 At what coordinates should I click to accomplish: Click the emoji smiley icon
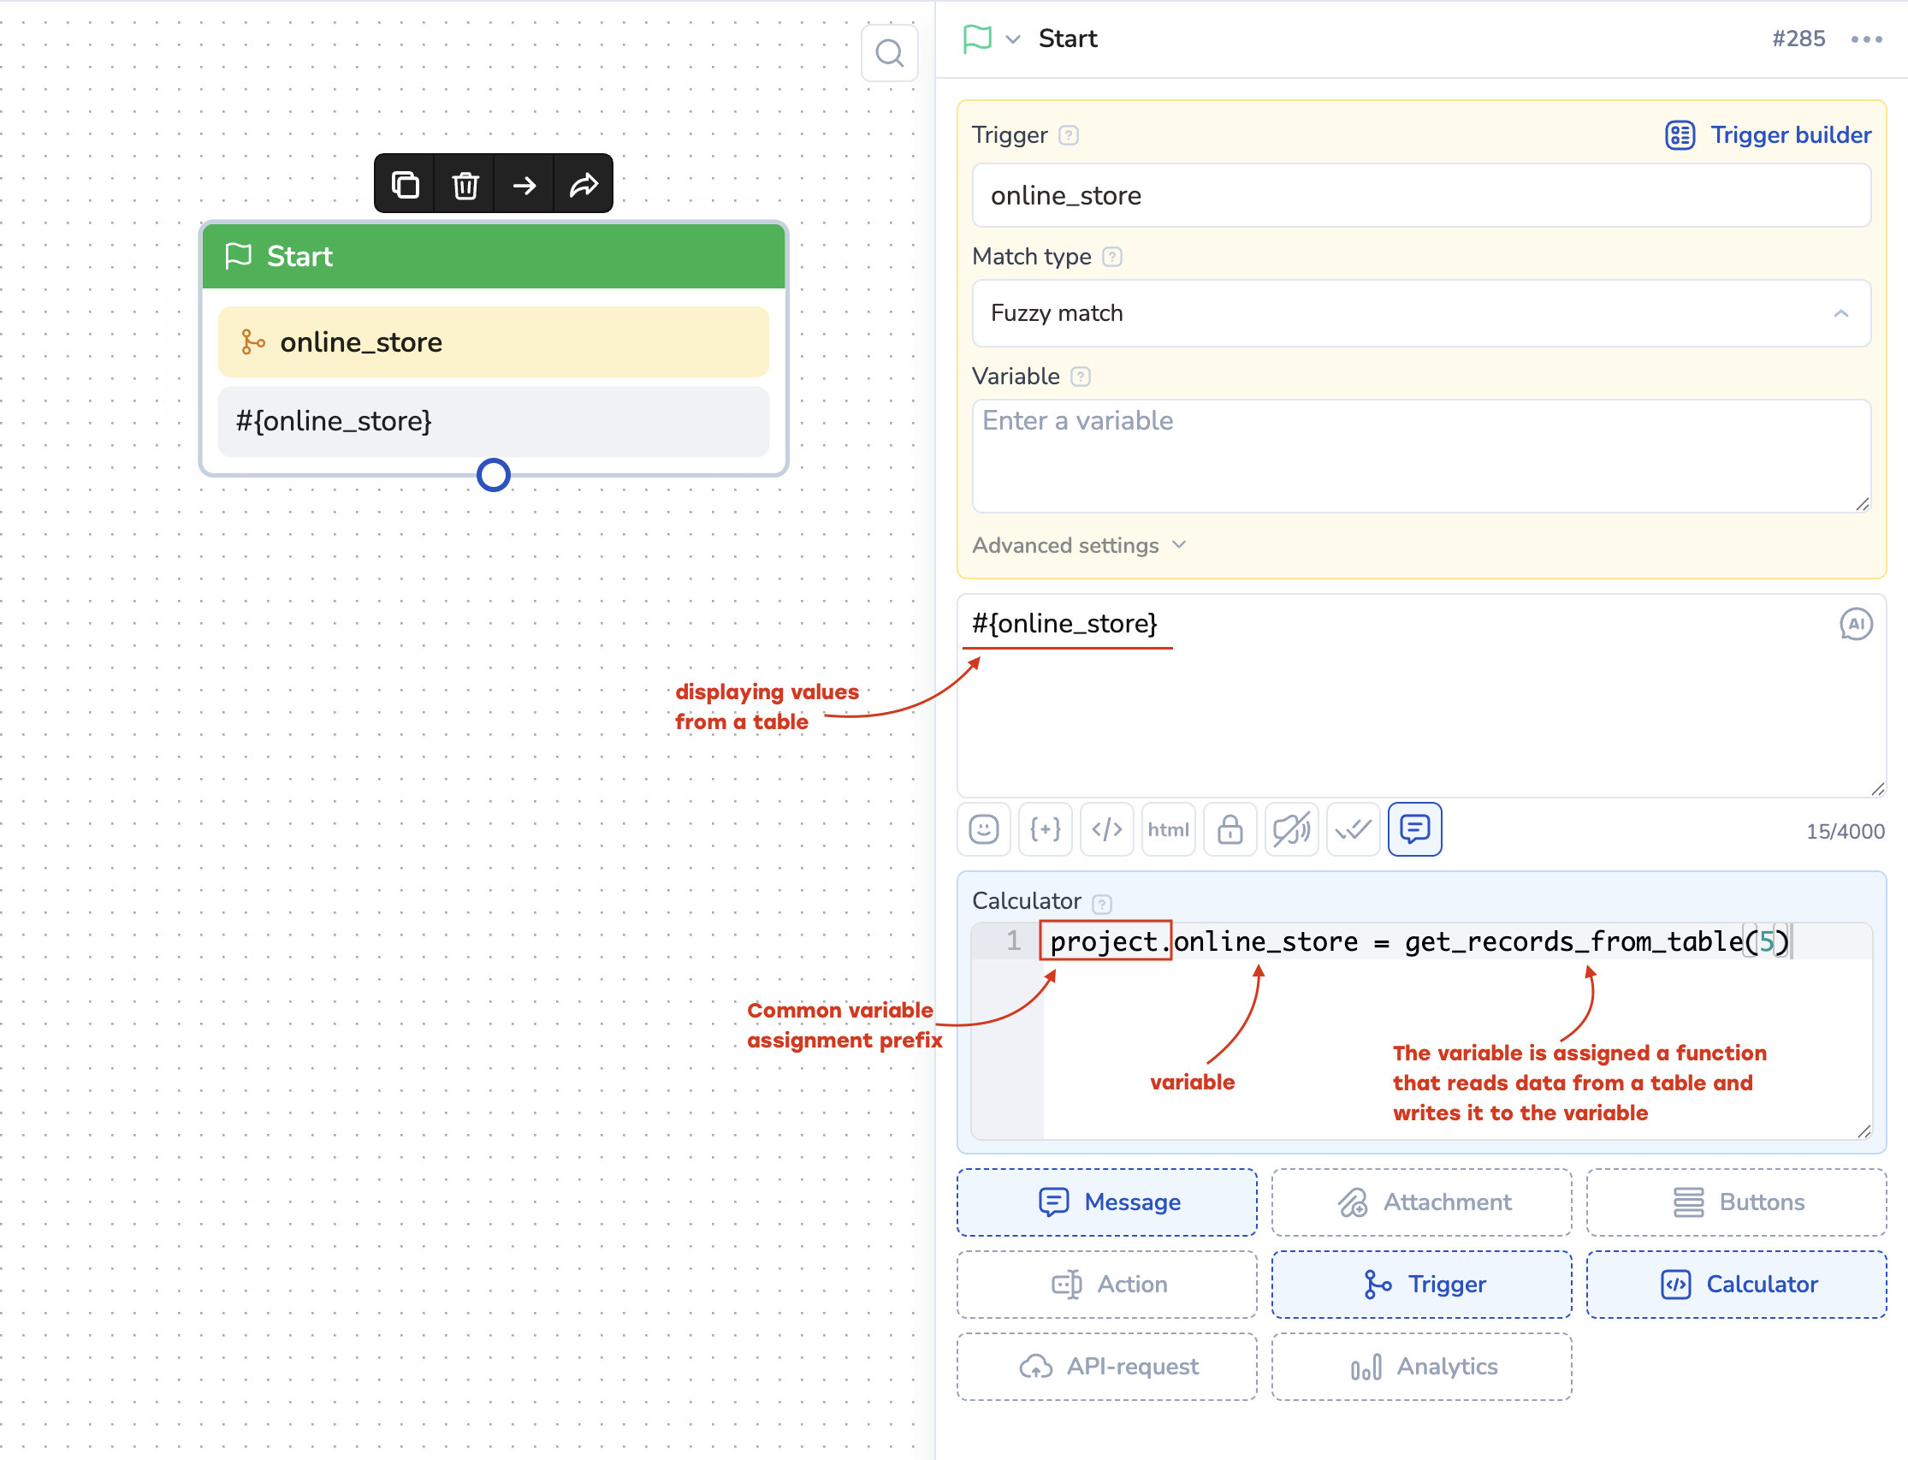tap(984, 829)
